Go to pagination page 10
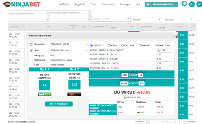202x124 pixels. tap(184, 122)
